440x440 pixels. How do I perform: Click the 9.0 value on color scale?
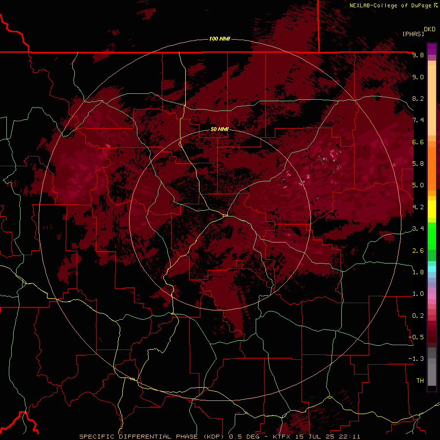pyautogui.click(x=418, y=77)
